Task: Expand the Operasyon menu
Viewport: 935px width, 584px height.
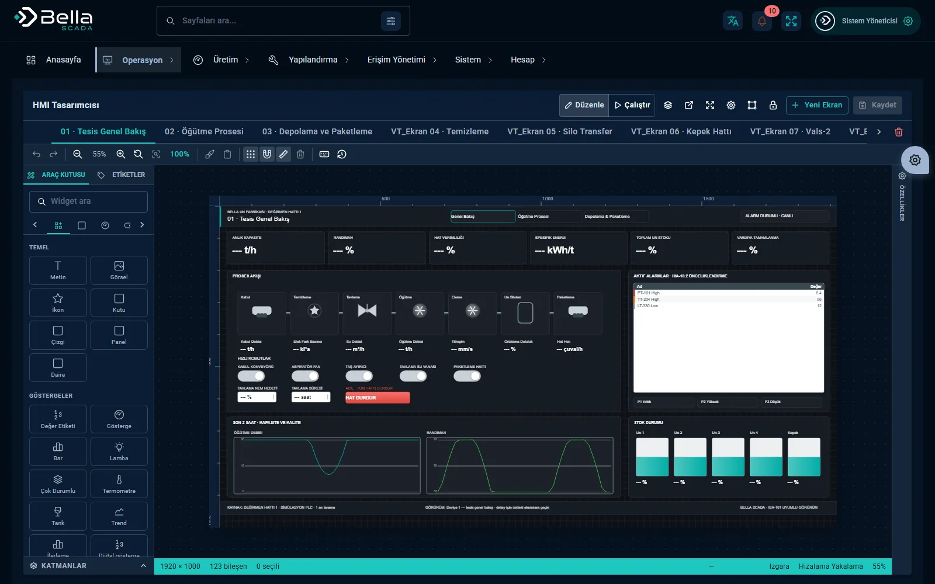Action: point(138,60)
